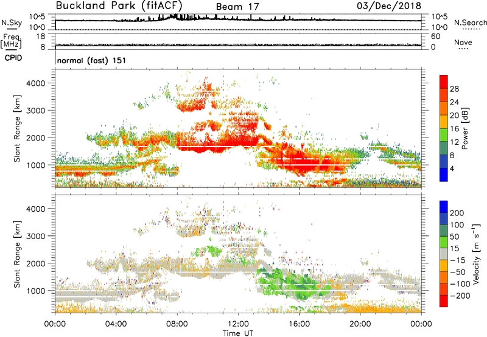Click the '20:00' time axis tick label
This screenshot has width=487, height=337.
click(360, 324)
